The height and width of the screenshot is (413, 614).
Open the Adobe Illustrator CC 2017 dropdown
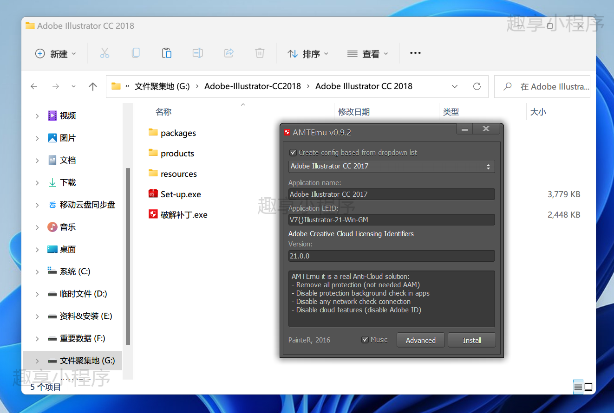392,166
